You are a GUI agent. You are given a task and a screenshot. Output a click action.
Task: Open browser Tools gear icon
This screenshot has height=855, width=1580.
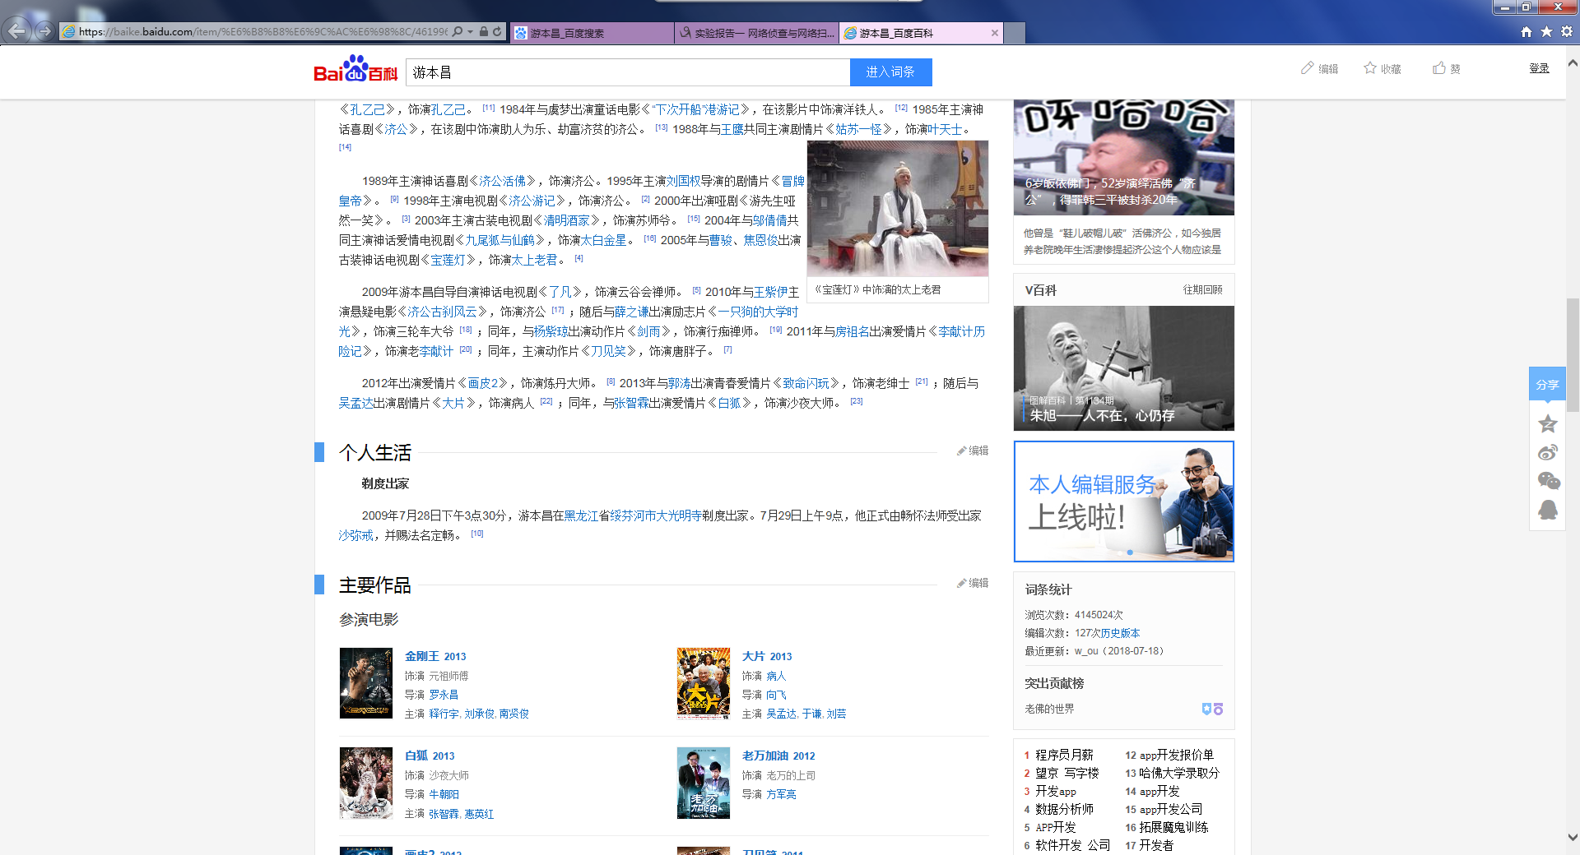tap(1567, 31)
